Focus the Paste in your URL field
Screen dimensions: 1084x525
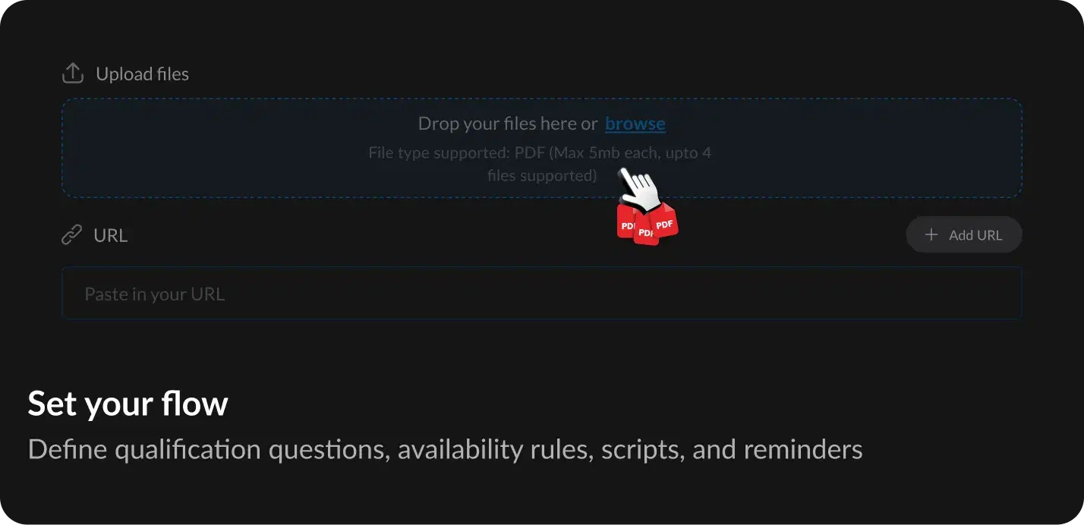point(541,294)
